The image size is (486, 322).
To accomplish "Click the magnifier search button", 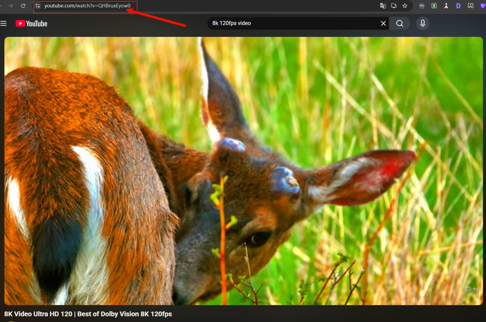I will (x=400, y=24).
